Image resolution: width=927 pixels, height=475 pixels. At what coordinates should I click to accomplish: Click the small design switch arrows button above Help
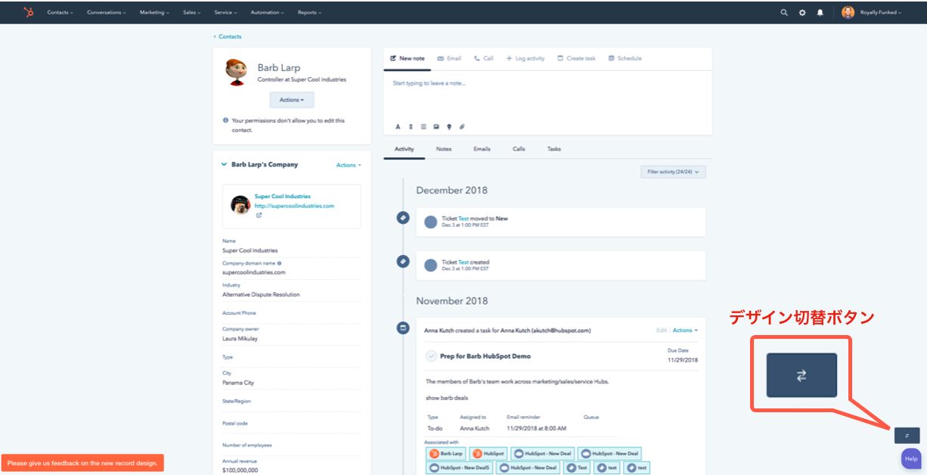click(x=907, y=435)
